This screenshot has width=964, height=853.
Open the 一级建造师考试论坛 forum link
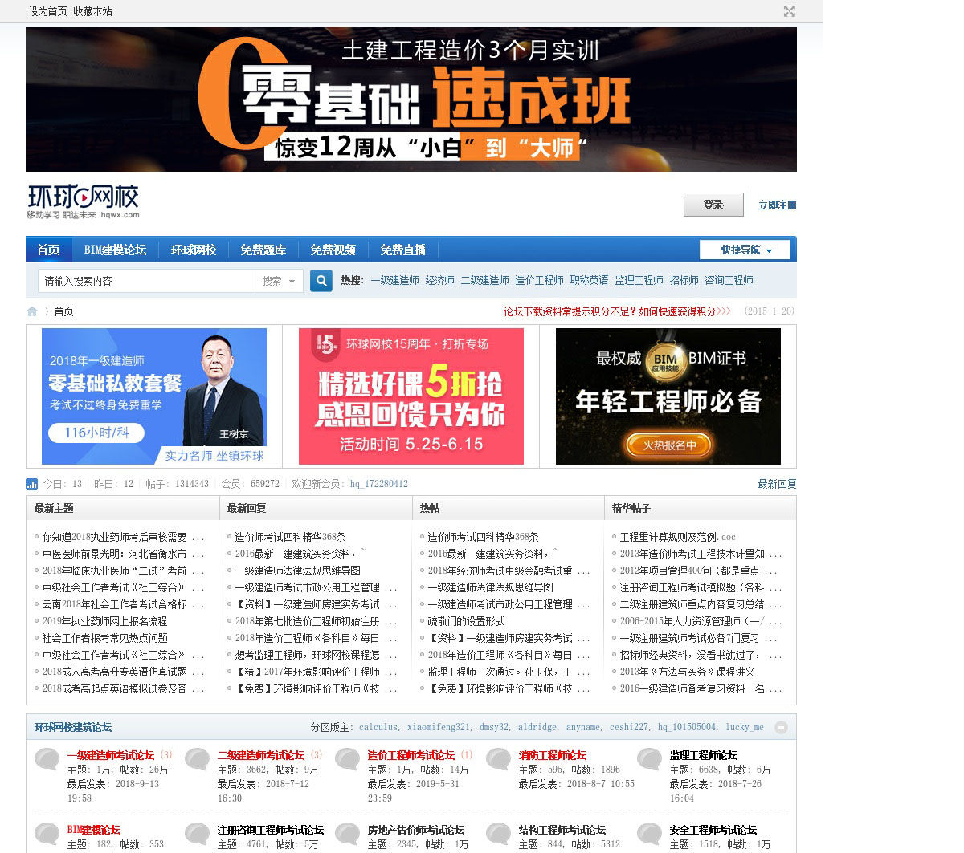111,755
